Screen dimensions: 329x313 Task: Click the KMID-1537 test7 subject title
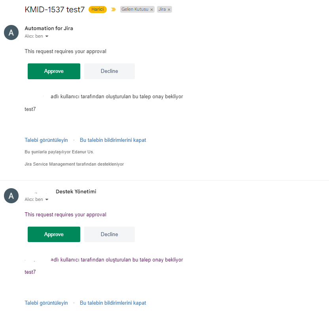[x=55, y=10]
